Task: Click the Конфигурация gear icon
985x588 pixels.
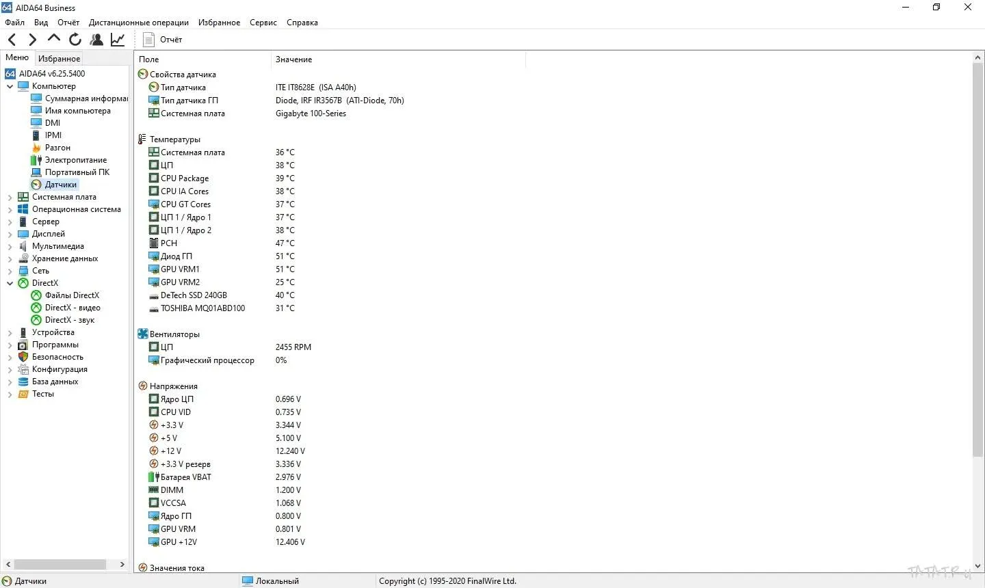Action: pos(23,369)
